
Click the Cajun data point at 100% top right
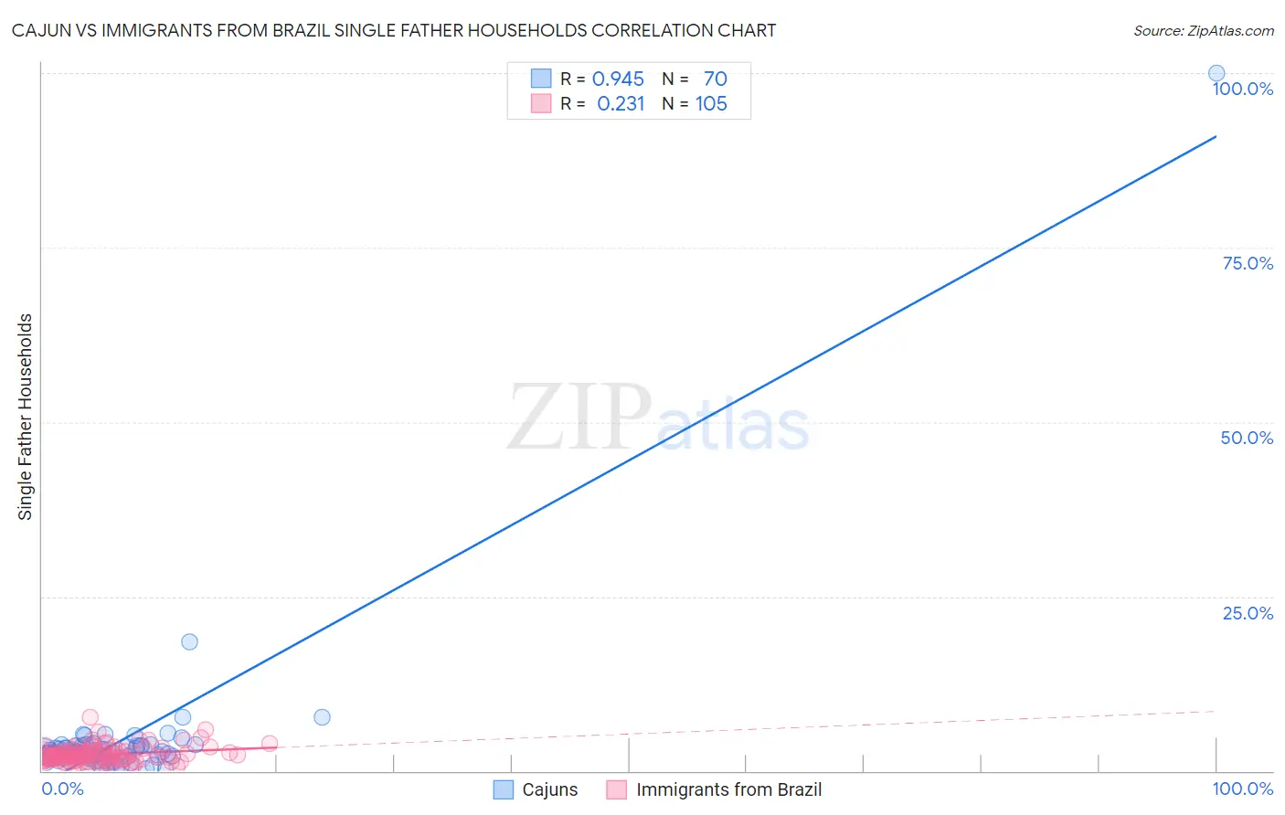pyautogui.click(x=1216, y=73)
